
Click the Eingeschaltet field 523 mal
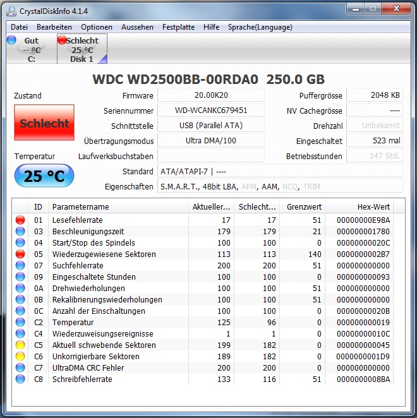tap(375, 141)
